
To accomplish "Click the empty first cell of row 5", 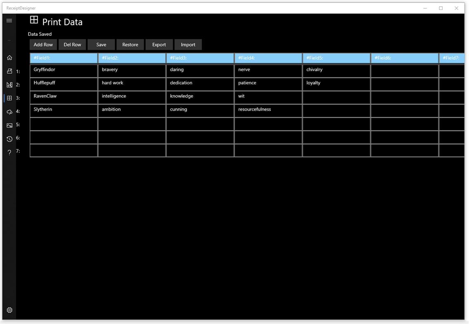I will [63, 124].
